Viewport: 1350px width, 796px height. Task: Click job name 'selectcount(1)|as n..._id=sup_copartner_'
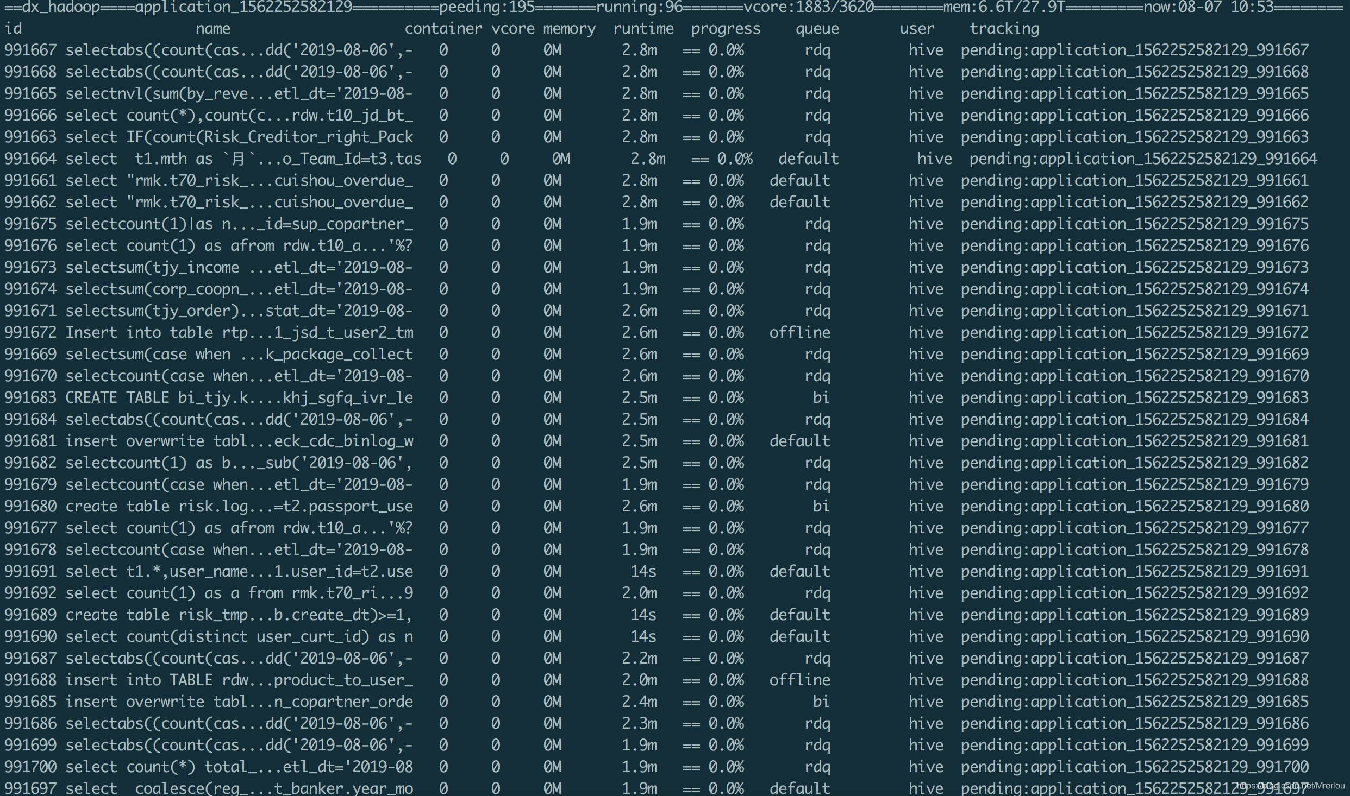click(x=239, y=224)
